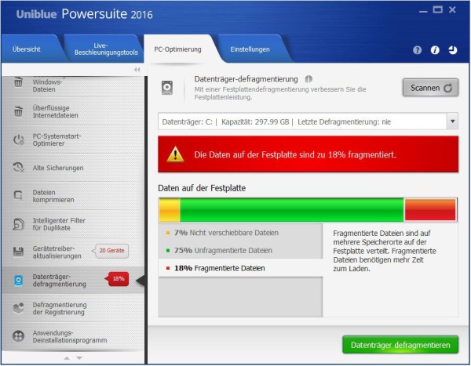The image size is (471, 366).
Task: Click the Scannen button
Action: pos(430,88)
